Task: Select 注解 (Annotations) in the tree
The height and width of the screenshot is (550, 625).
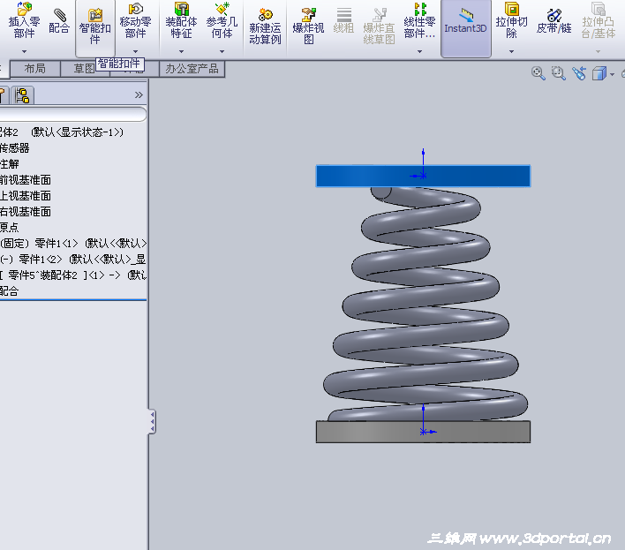Action: (10, 164)
